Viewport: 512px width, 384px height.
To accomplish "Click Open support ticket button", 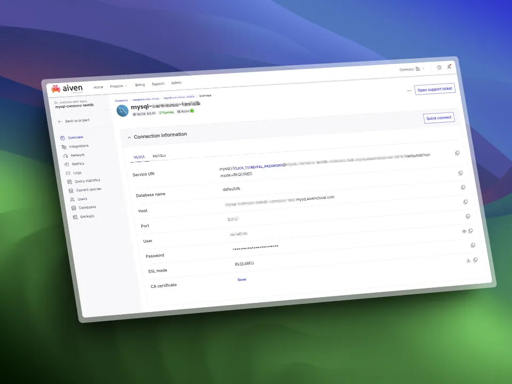I will (435, 89).
